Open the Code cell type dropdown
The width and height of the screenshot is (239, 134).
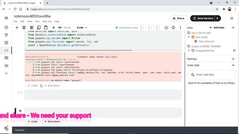click(x=82, y=28)
